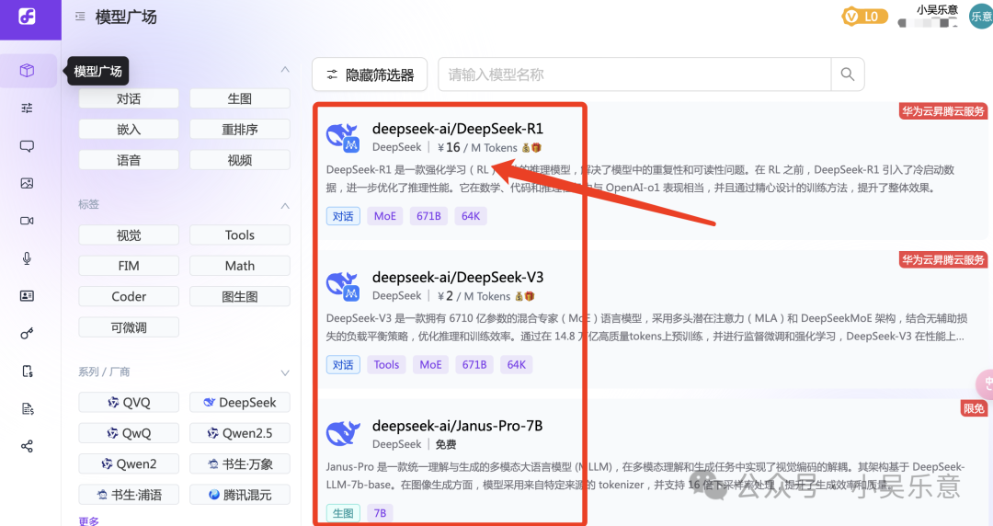Open the share sidebar icon
This screenshot has width=993, height=526.
pos(27,446)
